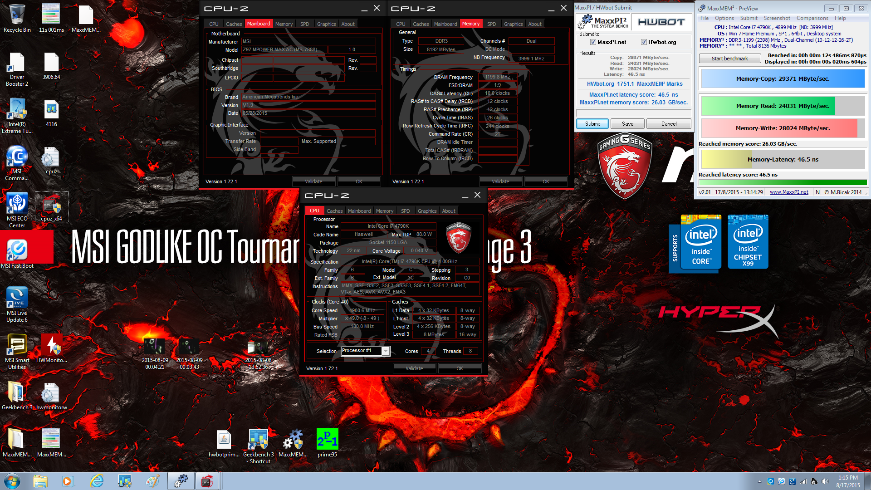This screenshot has height=490, width=871.
Task: Switch to SPD tab in Memory CPU-Z window
Action: [x=491, y=24]
